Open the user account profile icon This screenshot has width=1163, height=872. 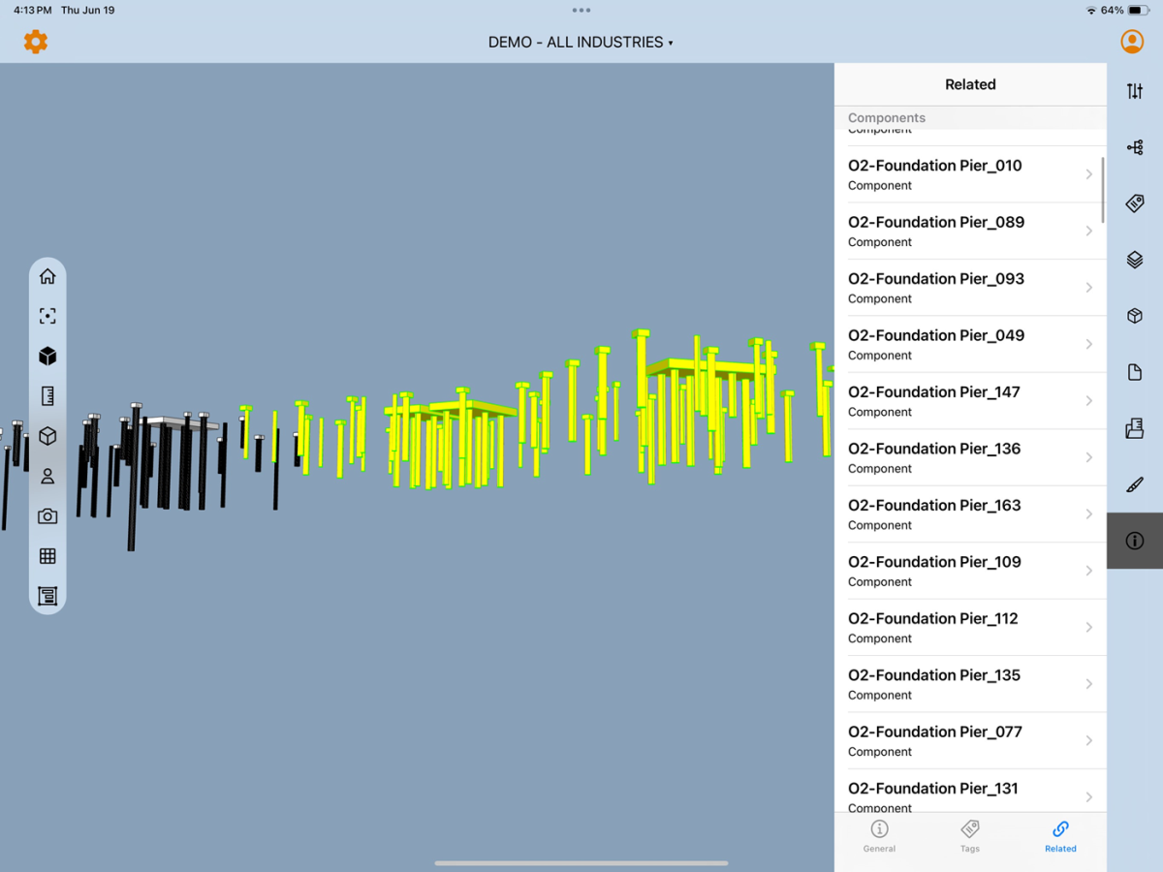click(x=1131, y=42)
